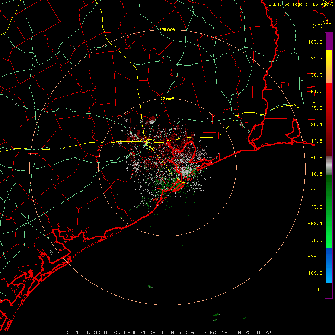Click the gray near-zero segment of the color bar
The height and width of the screenshot is (335, 335).
coord(329,166)
